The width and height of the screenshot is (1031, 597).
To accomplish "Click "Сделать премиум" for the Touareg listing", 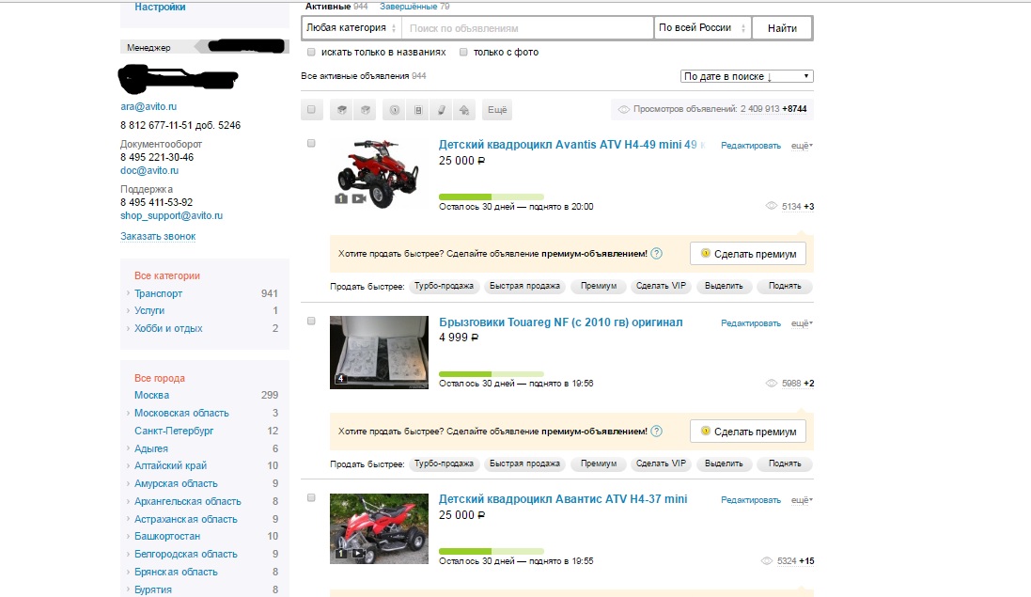I will point(747,432).
